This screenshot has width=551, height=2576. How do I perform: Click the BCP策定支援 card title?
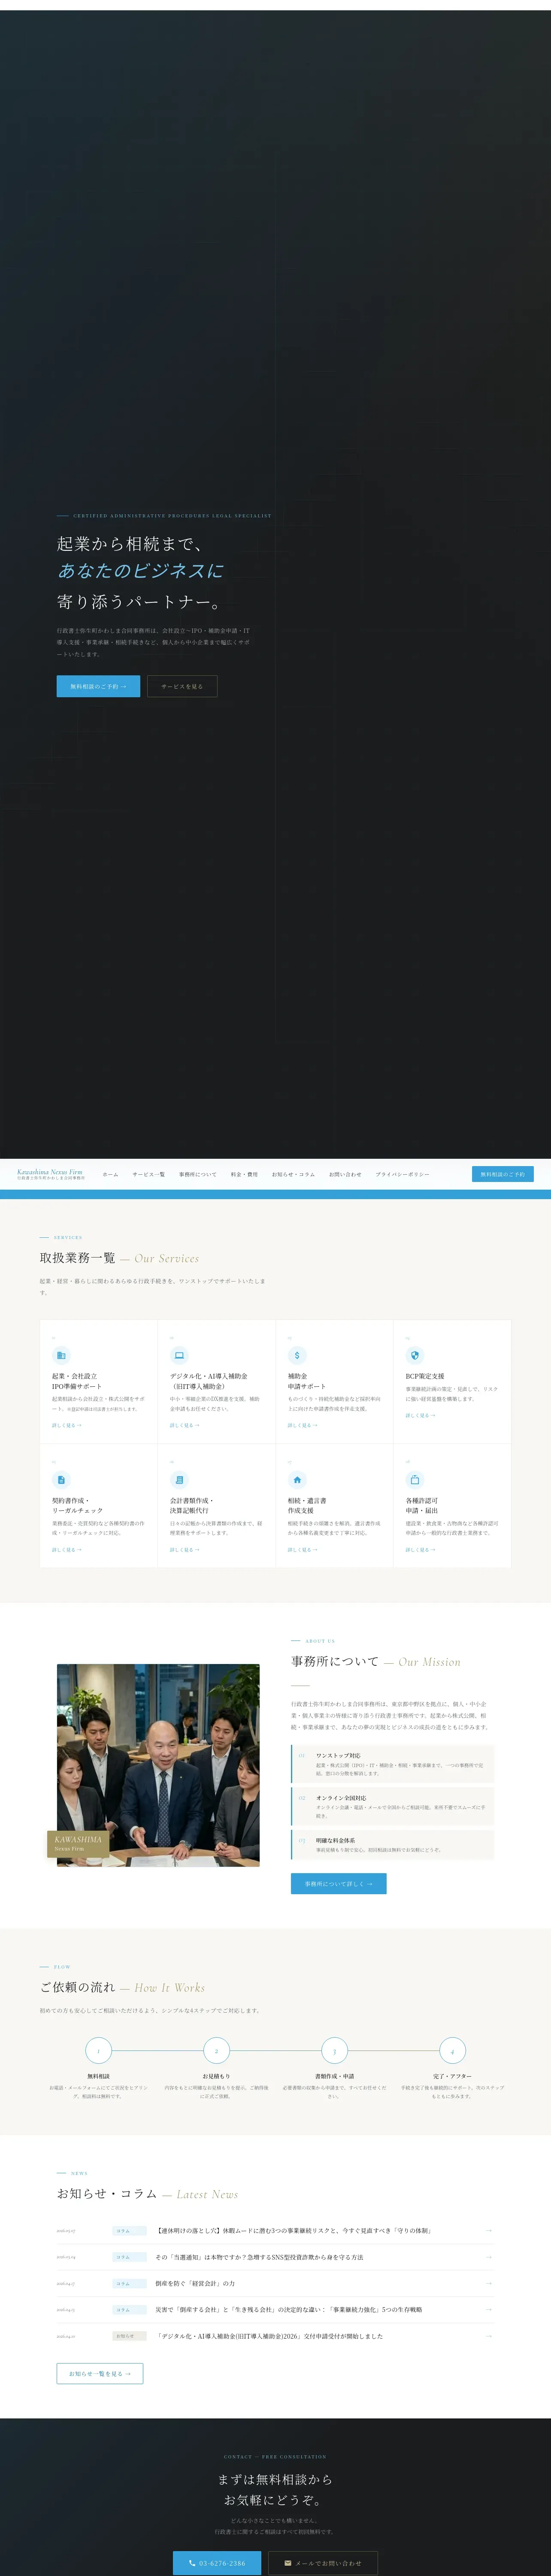(x=425, y=1376)
